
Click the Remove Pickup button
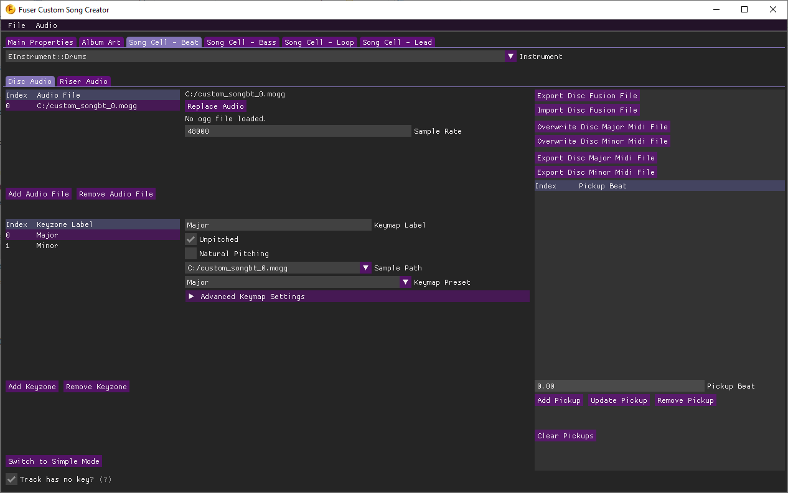click(685, 400)
